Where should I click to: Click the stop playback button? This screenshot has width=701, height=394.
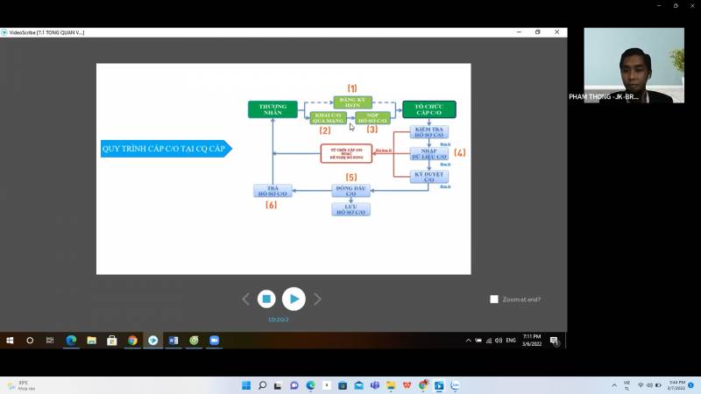267,299
